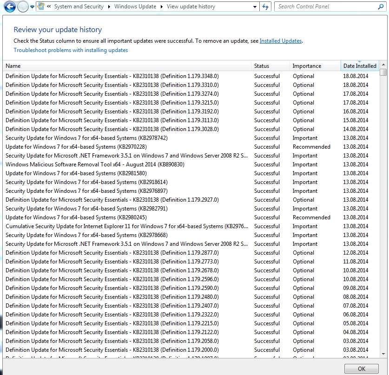This screenshot has width=389, height=375.
Task: Select Definition 1.179.2058.0 update row
Action: pyautogui.click(x=191, y=341)
